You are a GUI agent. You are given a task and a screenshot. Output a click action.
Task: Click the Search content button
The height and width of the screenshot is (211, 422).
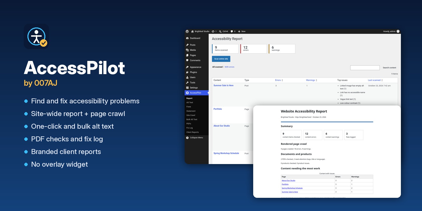click(389, 68)
